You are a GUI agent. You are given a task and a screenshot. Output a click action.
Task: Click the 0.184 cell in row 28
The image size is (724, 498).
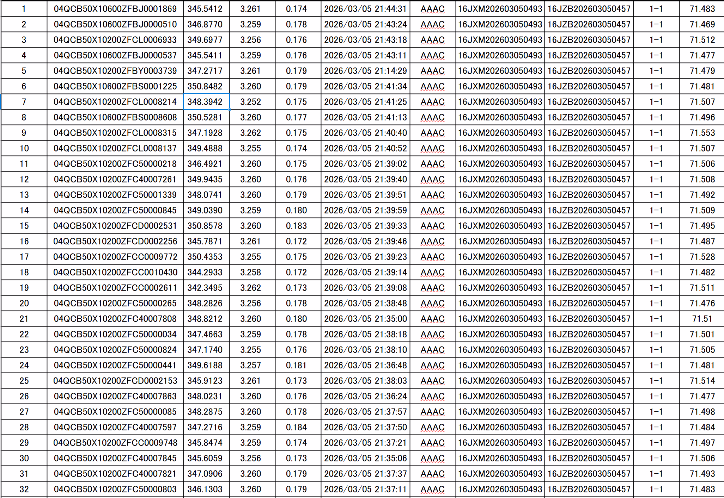click(298, 427)
